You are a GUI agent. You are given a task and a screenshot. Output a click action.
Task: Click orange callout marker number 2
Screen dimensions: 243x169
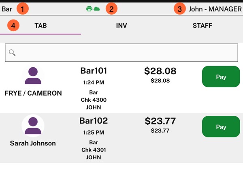111,9
